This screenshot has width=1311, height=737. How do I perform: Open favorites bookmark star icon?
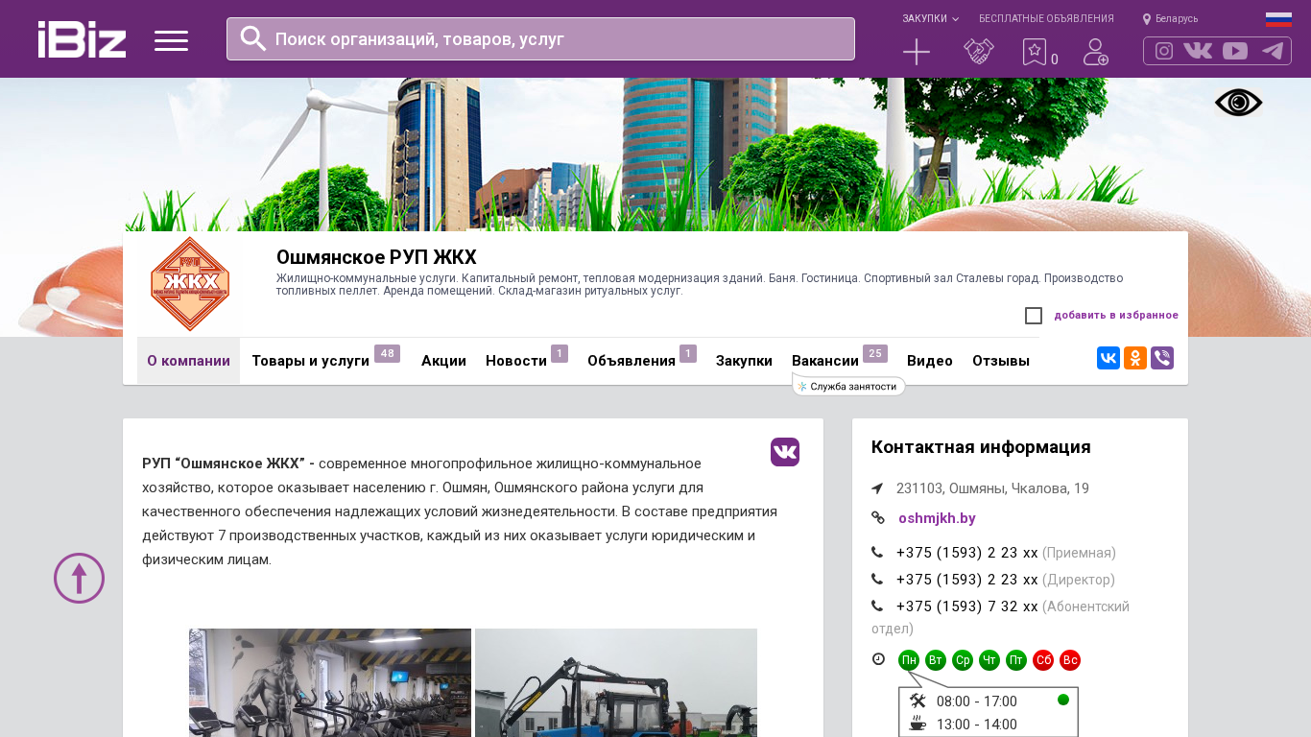(1035, 52)
